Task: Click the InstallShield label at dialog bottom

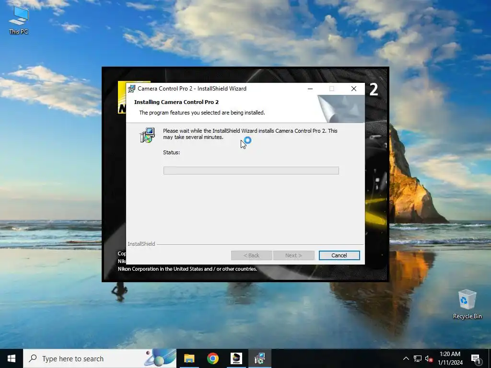Action: tap(141, 244)
